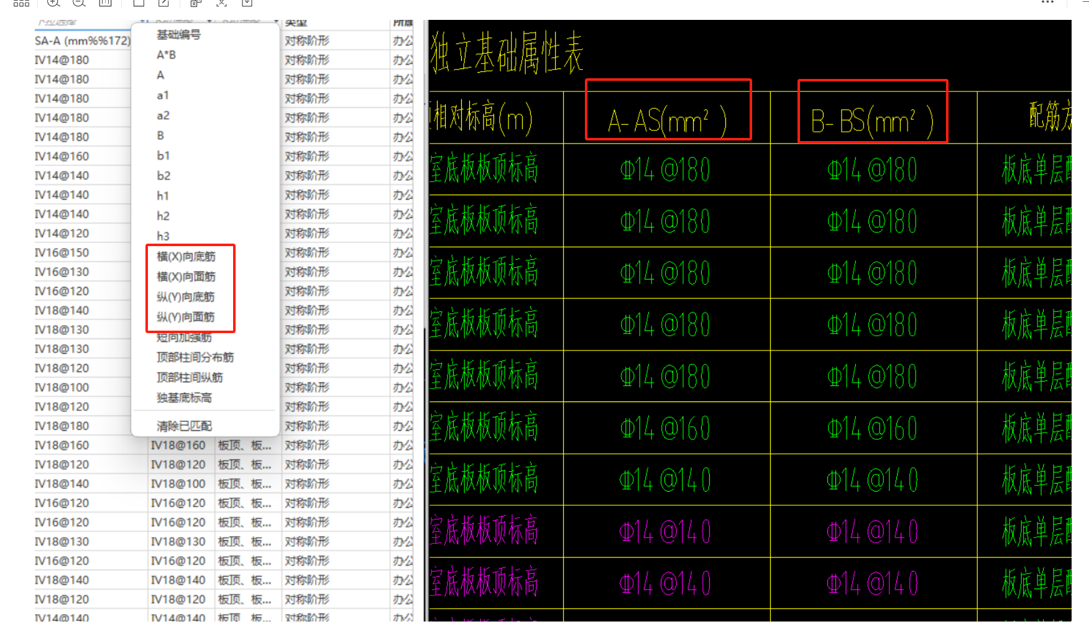Image resolution: width=1089 pixels, height=624 pixels.
Task: Click Φ14@160 in the B-BS column
Action: coord(872,428)
